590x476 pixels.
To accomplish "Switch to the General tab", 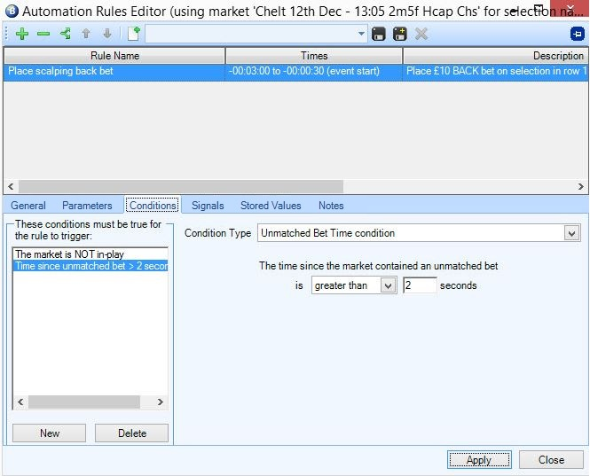I will coord(28,206).
